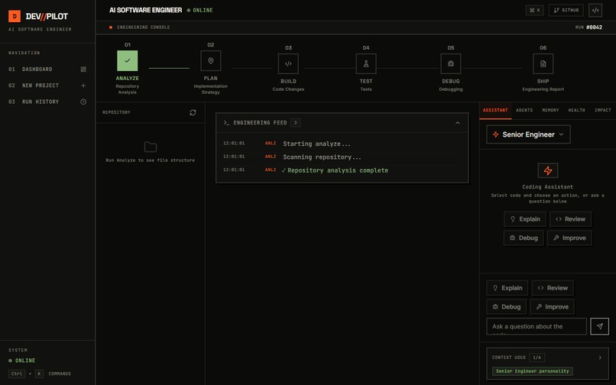Click the RUN #8042 label
This screenshot has height=385, width=616.
coord(588,27)
